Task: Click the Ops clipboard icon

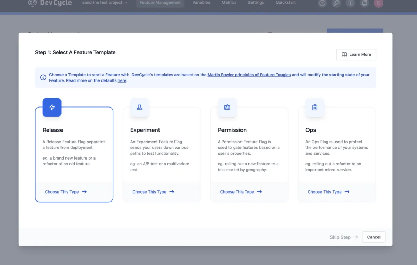Action: click(315, 107)
